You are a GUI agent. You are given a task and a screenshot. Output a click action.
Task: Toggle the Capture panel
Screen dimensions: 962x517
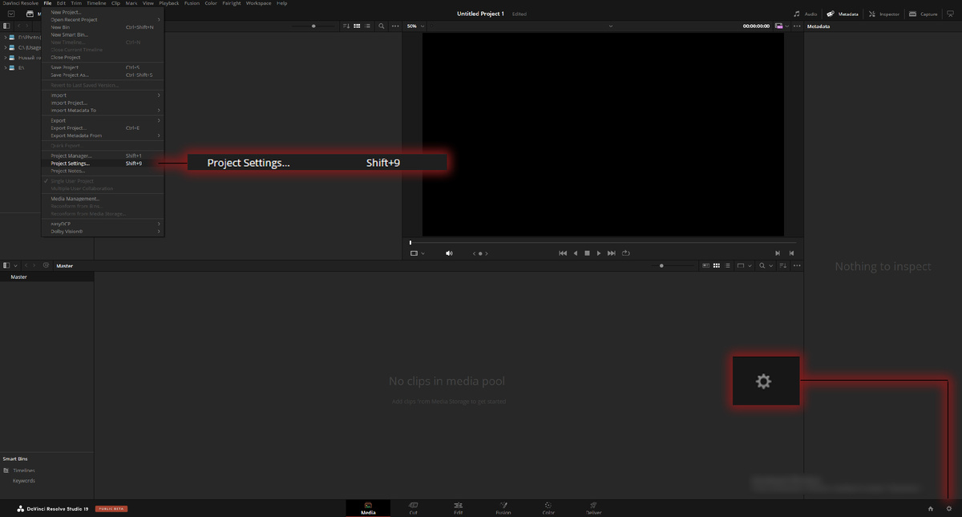[x=924, y=14]
